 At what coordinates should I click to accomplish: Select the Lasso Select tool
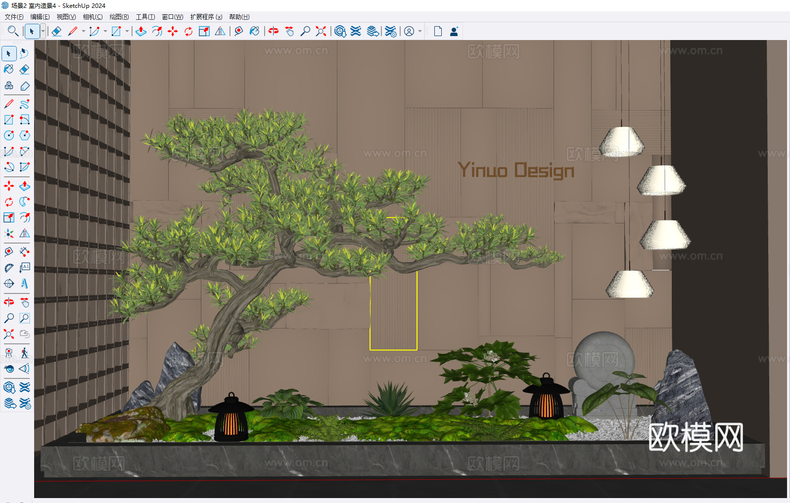point(24,53)
